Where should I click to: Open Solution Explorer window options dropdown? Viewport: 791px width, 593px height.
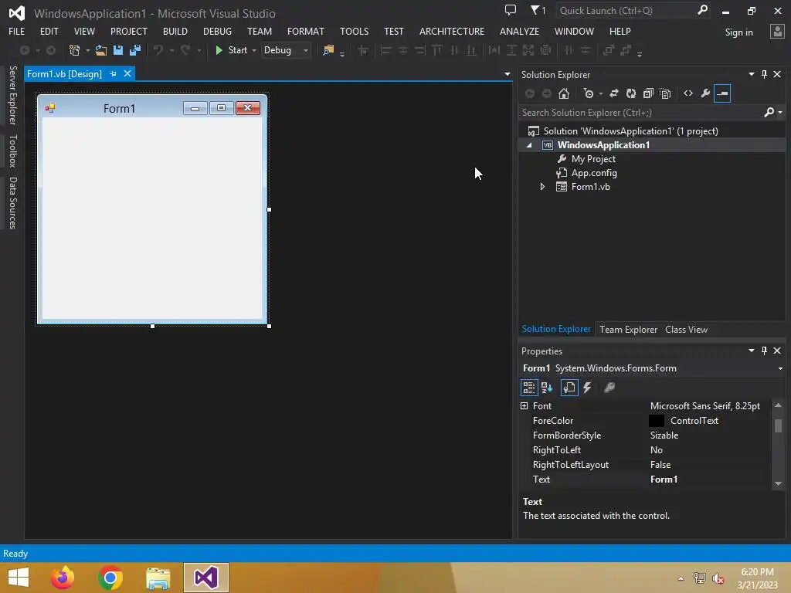[752, 74]
